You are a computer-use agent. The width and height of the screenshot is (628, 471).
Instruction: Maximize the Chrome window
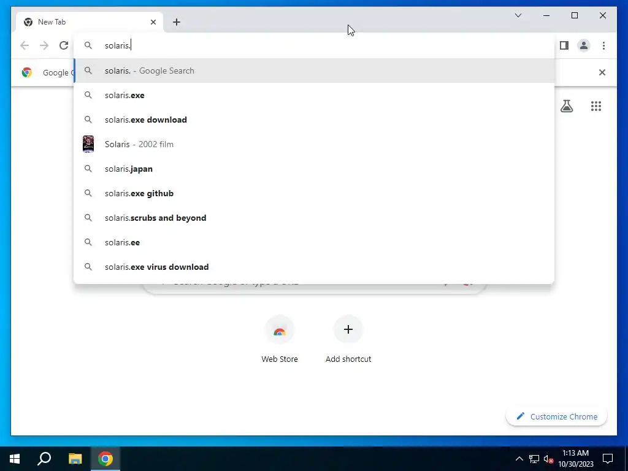tap(574, 15)
